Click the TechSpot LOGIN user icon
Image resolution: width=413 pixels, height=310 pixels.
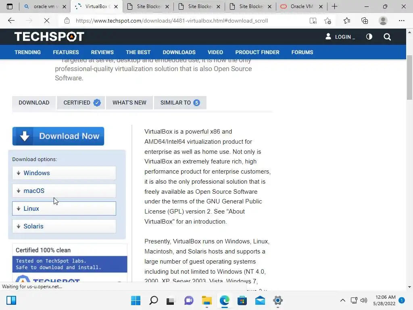[328, 36]
